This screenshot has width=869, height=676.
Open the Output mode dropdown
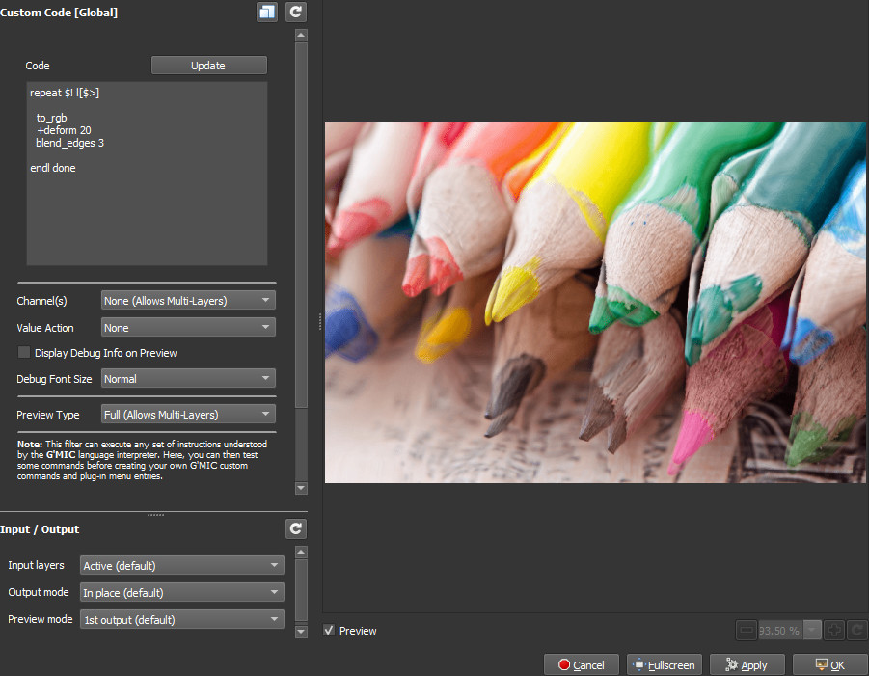point(181,592)
